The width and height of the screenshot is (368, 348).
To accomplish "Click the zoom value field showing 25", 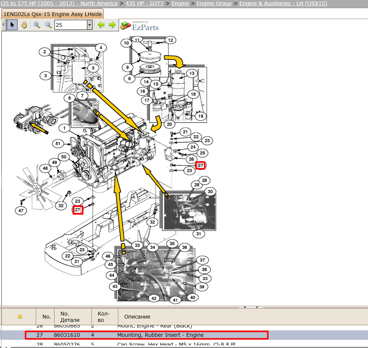I will (x=71, y=25).
